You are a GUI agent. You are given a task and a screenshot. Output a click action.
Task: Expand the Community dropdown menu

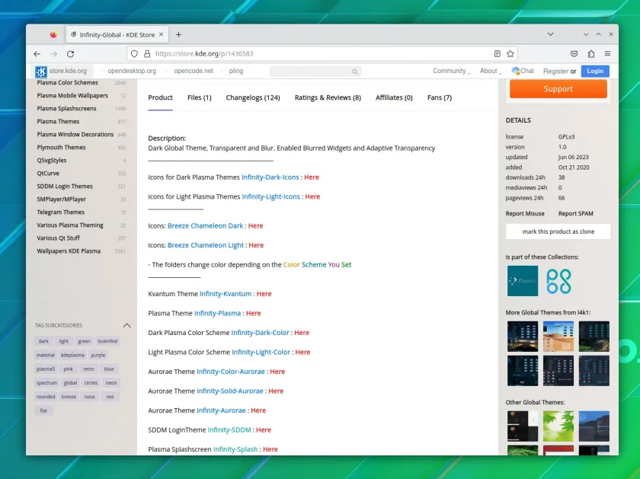point(451,71)
